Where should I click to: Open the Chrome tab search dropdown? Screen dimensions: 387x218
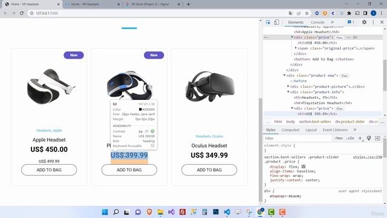point(346,4)
